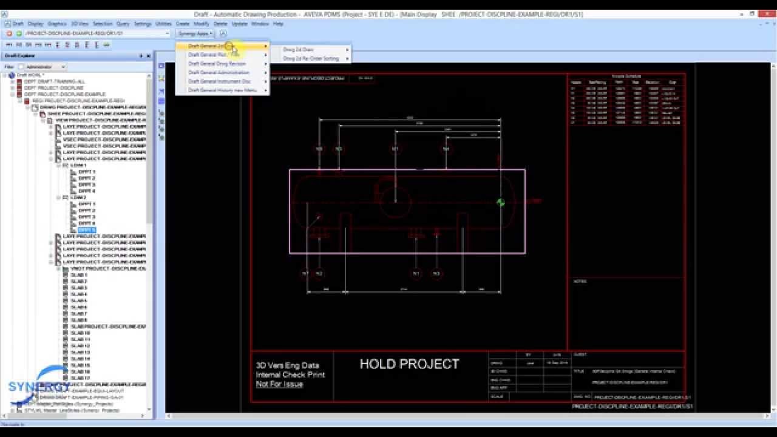
Task: Click the green round icon left of path
Action: 19,33
